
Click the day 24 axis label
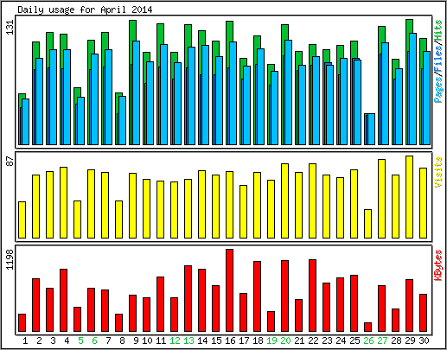[341, 340]
